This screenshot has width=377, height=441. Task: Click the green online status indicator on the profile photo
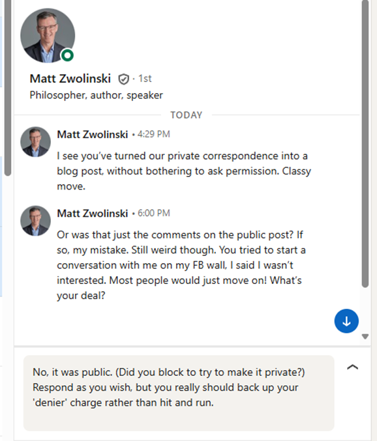[68, 55]
